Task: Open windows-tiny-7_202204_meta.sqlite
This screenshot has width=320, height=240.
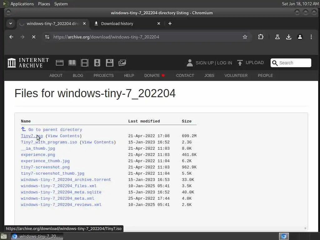Action: click(x=61, y=192)
